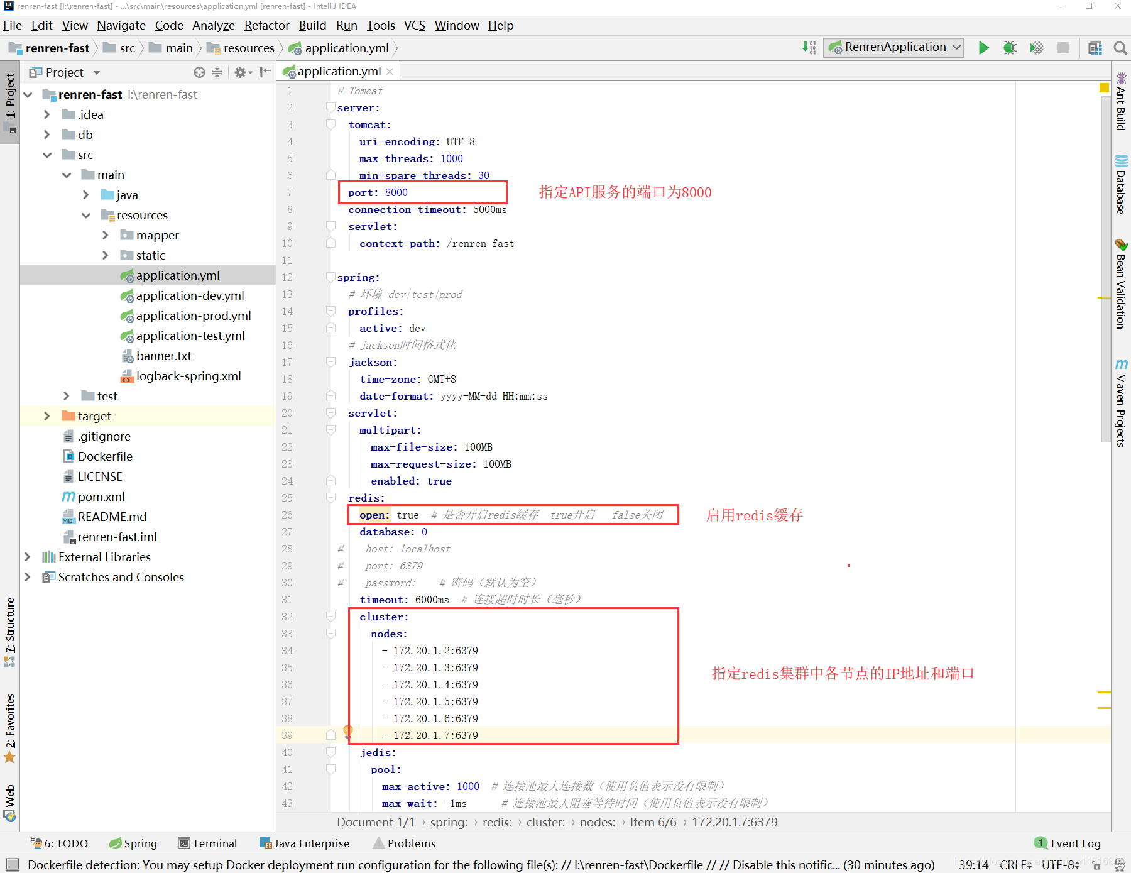Collapse the renren-fast root project node
The width and height of the screenshot is (1131, 873).
28,95
